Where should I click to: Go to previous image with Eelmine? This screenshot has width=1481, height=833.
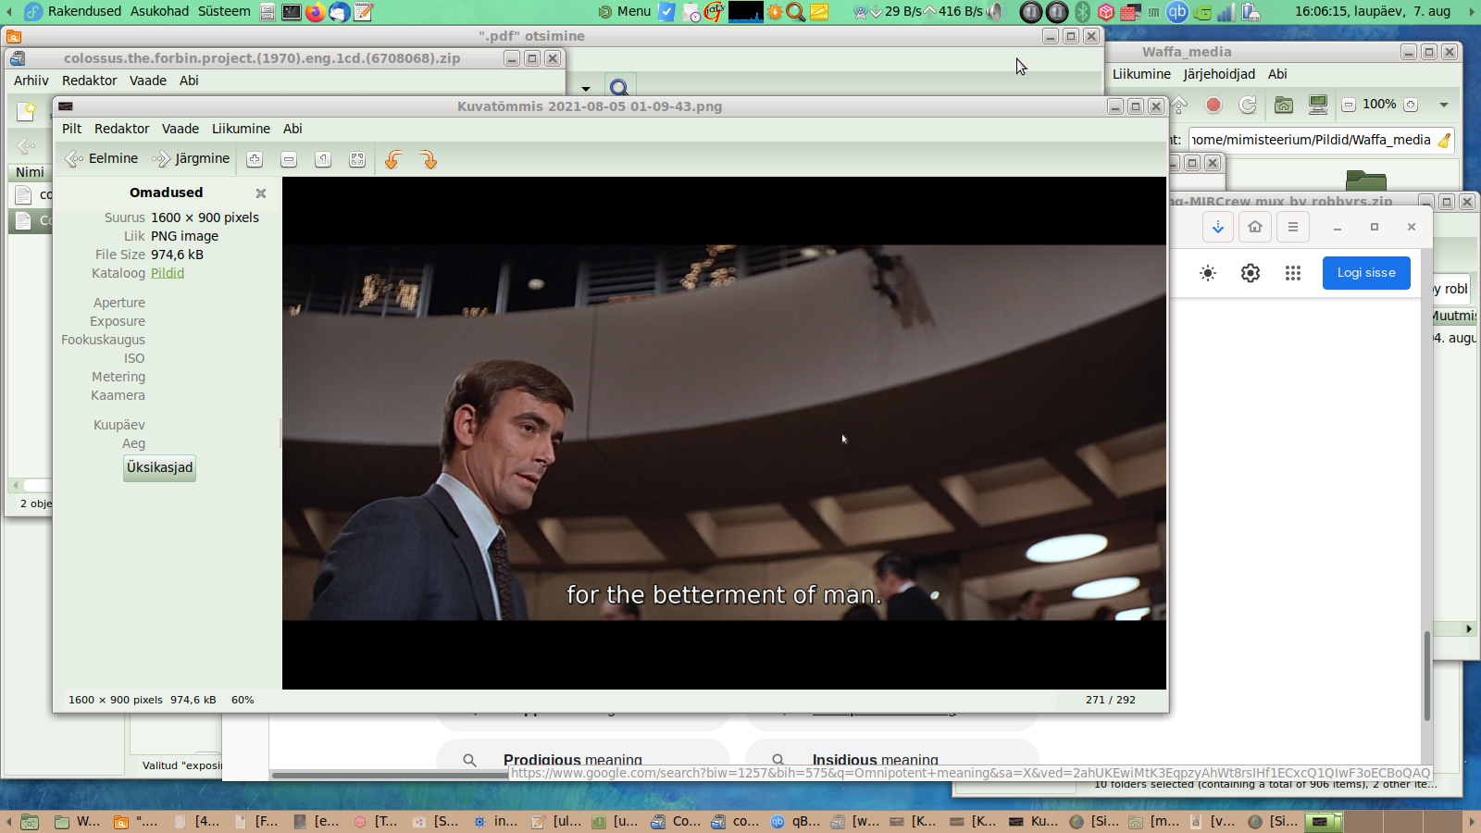(x=102, y=158)
